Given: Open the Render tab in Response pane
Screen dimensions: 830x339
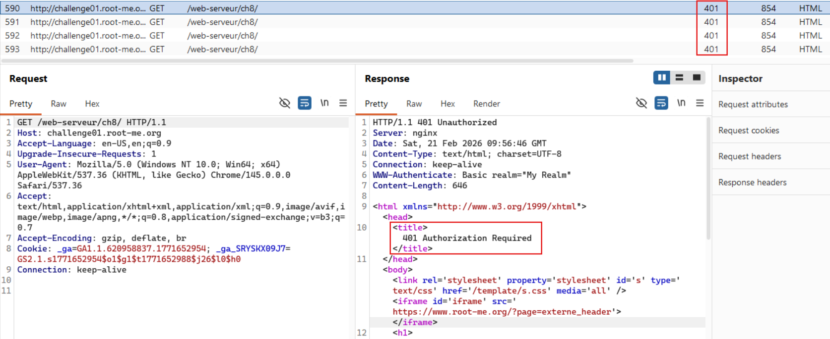Looking at the screenshot, I should pos(486,104).
